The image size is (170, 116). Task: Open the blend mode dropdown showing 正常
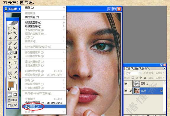click(x=133, y=73)
